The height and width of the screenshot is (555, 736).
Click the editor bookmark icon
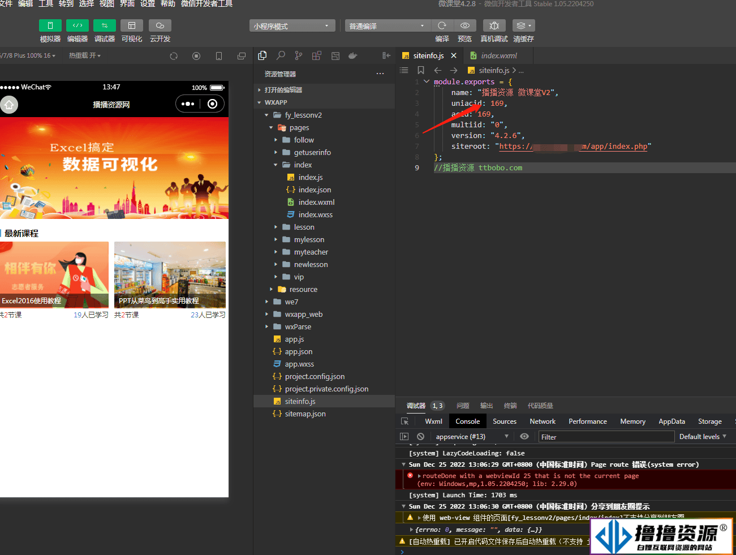click(x=421, y=70)
